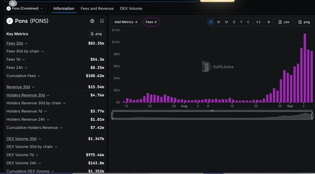
Task: Click the $975.46m DEX Volume 7d value
Action: point(95,155)
